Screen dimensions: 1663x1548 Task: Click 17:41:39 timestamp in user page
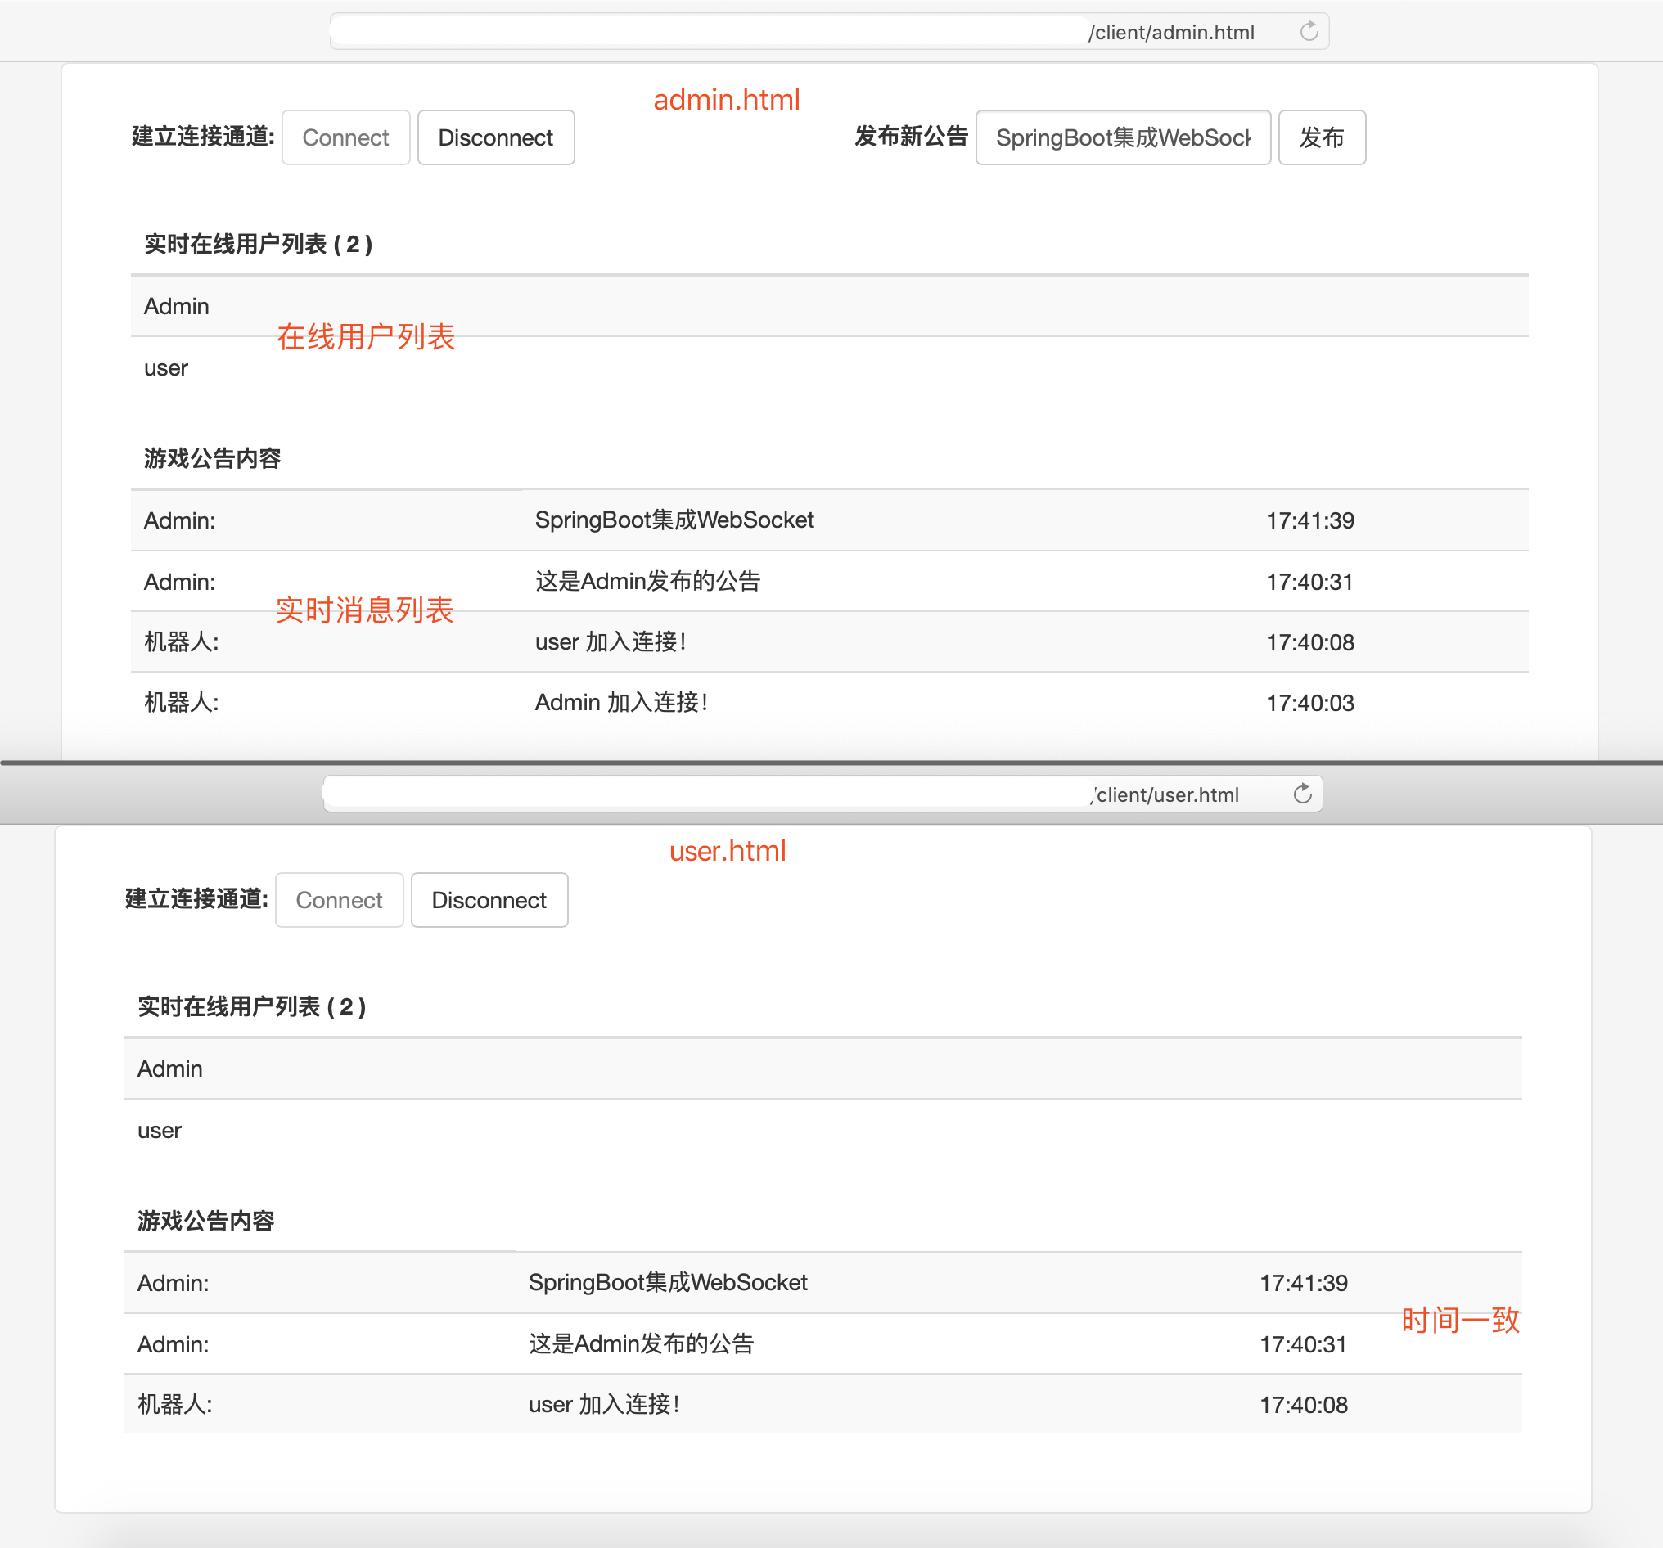(1302, 1283)
